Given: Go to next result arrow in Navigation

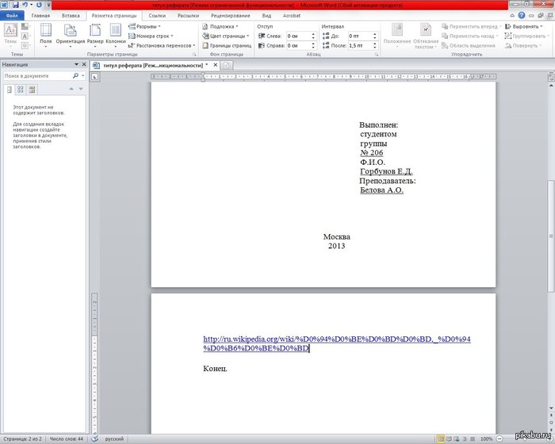Looking at the screenshot, I should (x=81, y=89).
